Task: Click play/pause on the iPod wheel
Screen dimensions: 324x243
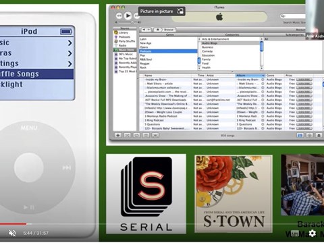Action: (29, 207)
